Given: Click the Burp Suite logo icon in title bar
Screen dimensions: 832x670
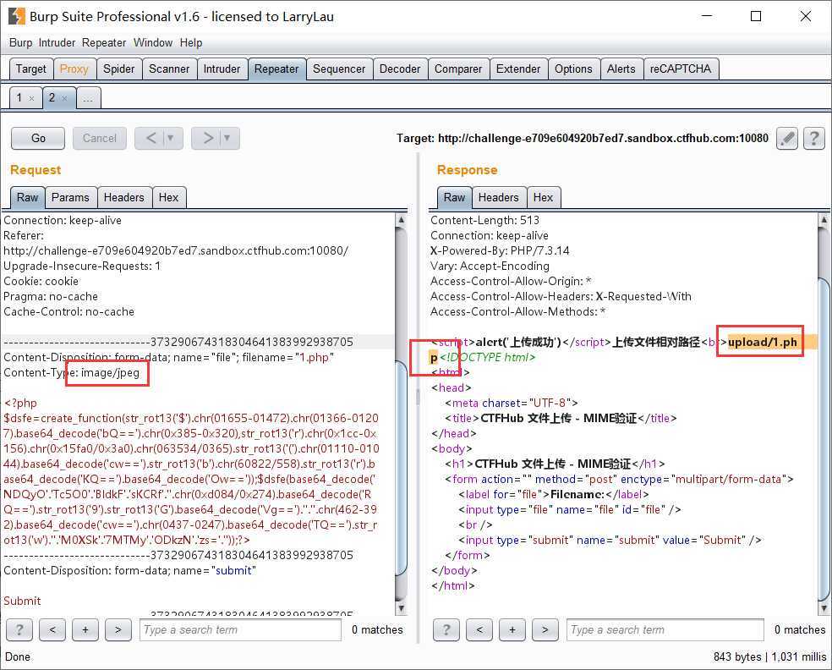Looking at the screenshot, I should (16, 16).
